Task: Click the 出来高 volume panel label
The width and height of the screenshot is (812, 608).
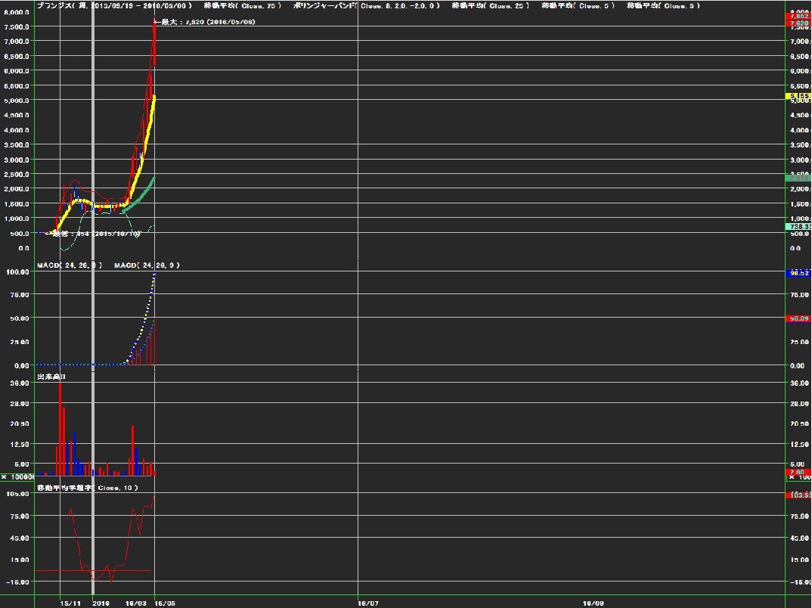Action: [51, 376]
